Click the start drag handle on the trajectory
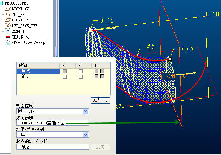The width and height of the screenshot is (221, 155). [90, 30]
